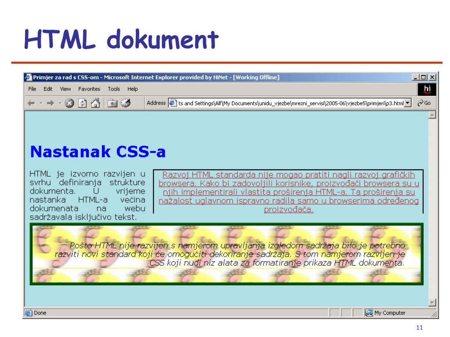Image resolution: width=450 pixels, height=337 pixels.
Task: Click the underlined 'Razvoj HTML standarda' link text
Action: coord(289,192)
